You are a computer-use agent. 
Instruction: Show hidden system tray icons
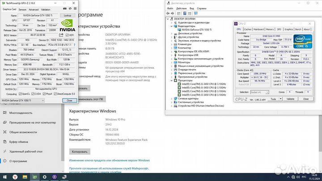[x=288, y=177]
